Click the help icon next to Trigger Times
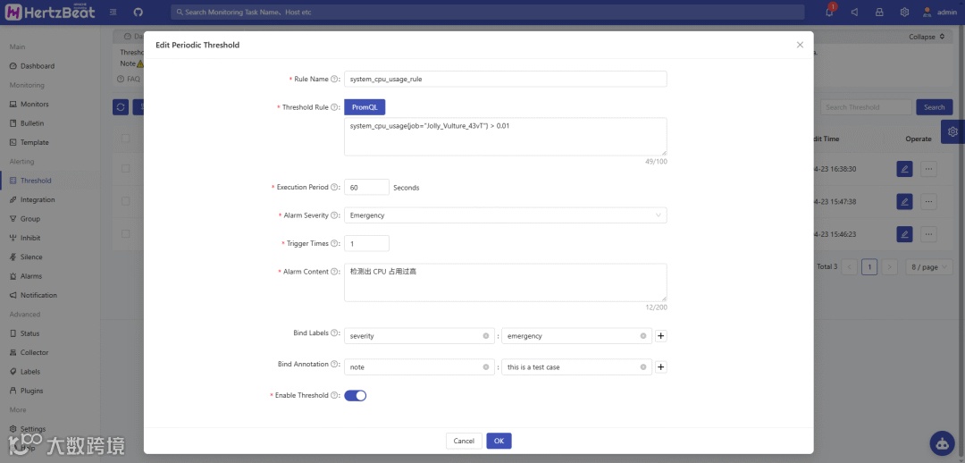Screen dimensions: 965x463 [334, 244]
